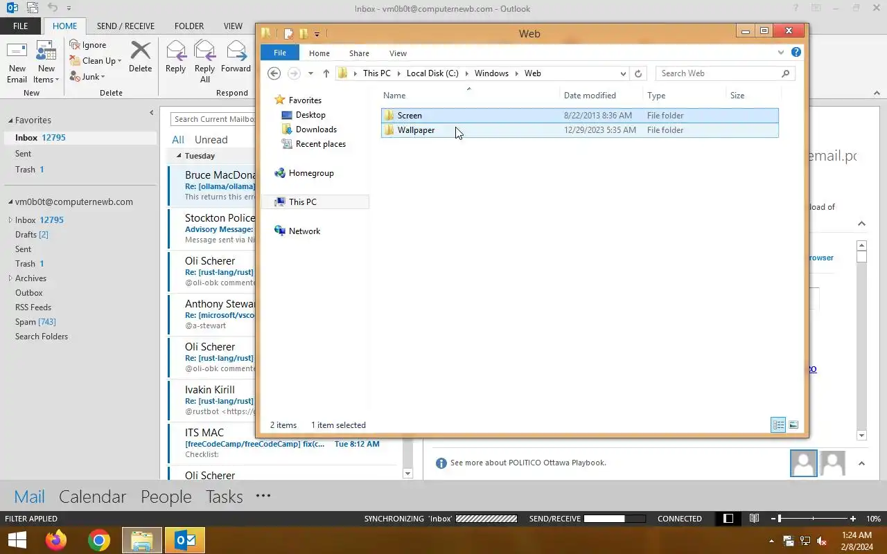This screenshot has height=554, width=887.
Task: Open New Items menu in Outlook
Action: [46, 62]
